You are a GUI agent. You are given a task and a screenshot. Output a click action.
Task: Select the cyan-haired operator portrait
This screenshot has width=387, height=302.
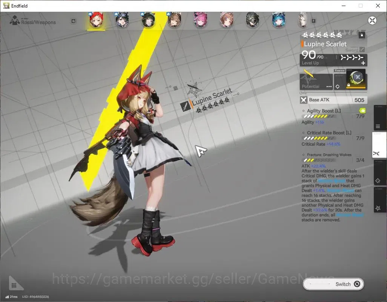pyautogui.click(x=279, y=20)
